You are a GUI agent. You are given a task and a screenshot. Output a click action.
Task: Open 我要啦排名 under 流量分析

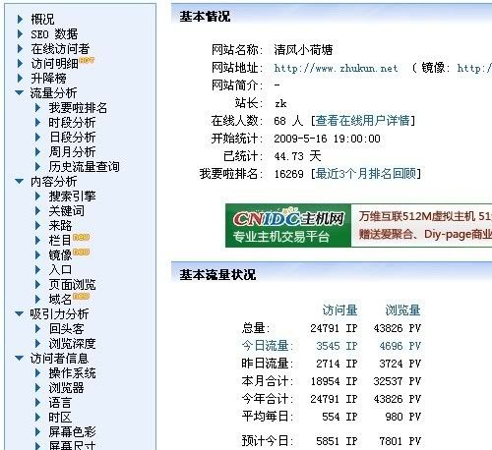tap(78, 108)
